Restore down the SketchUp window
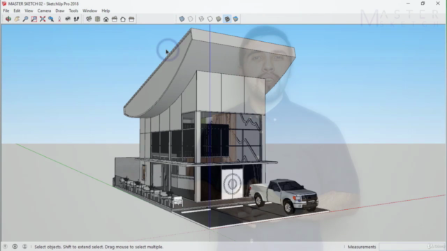This screenshot has width=447, height=251. [423, 3]
